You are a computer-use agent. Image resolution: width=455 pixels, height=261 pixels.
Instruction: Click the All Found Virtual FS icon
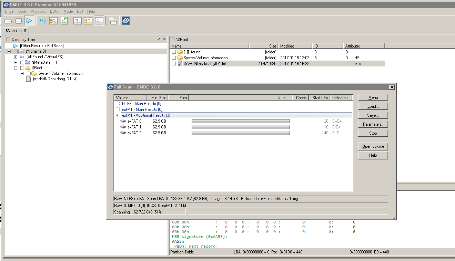(x=22, y=57)
